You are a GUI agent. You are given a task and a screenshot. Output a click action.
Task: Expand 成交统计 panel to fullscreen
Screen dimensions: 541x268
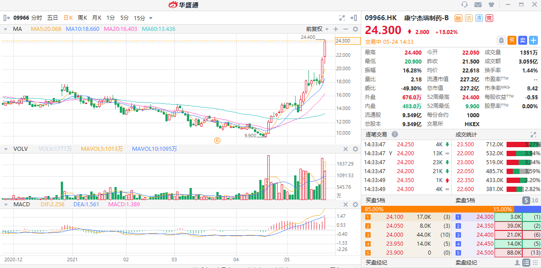point(533,134)
